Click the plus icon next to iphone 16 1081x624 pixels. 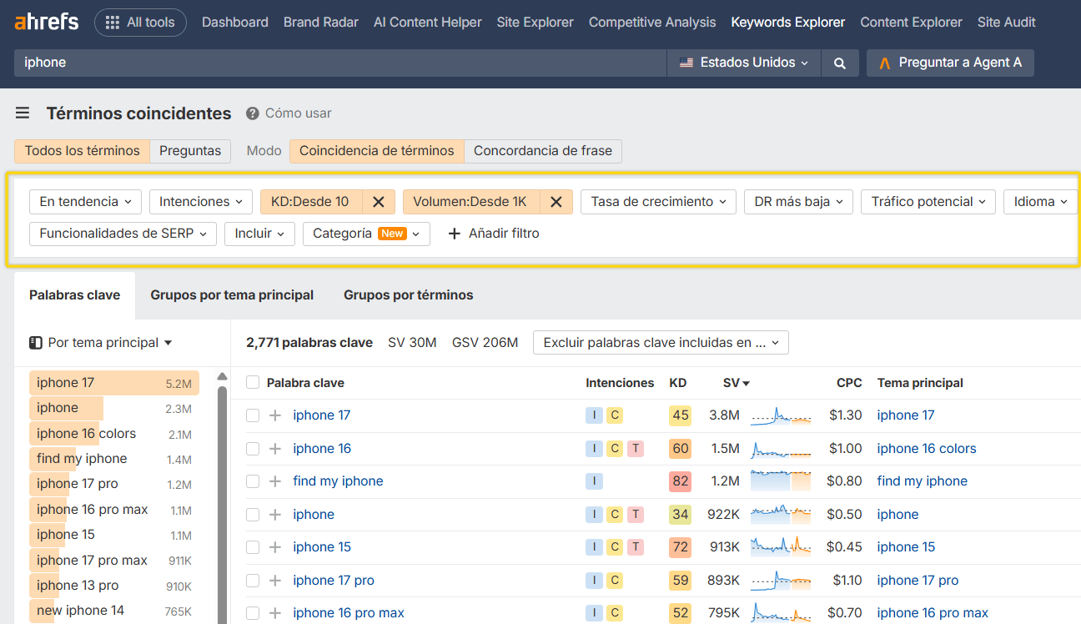tap(275, 449)
